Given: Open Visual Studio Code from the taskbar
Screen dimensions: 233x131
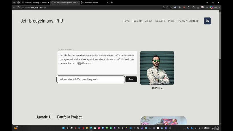Looking at the screenshot, I should [x=130, y=128].
